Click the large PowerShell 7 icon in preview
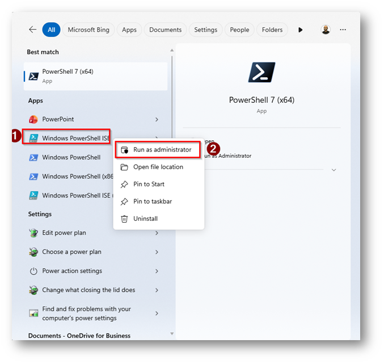Viewport: 384px width, 364px height. click(x=261, y=73)
